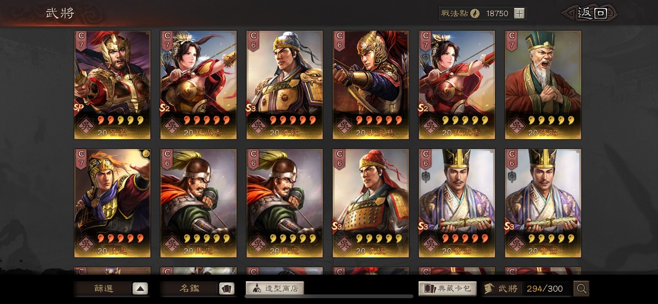
Task: Click the S3 badge on the orange-star 魯肅 card
Action: (x=423, y=226)
